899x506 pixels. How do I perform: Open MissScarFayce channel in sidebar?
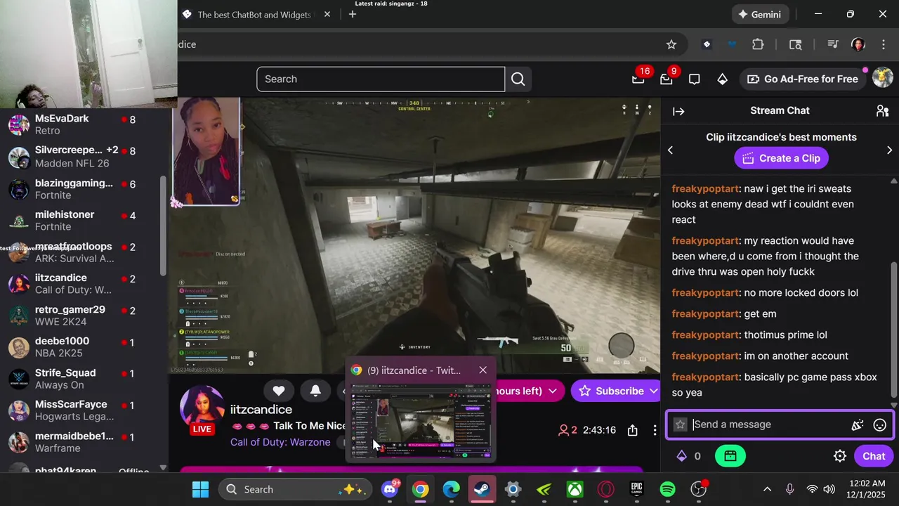[84, 410]
